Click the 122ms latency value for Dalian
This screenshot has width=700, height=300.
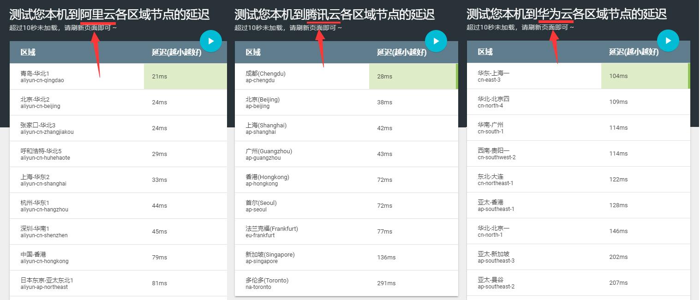coord(618,180)
